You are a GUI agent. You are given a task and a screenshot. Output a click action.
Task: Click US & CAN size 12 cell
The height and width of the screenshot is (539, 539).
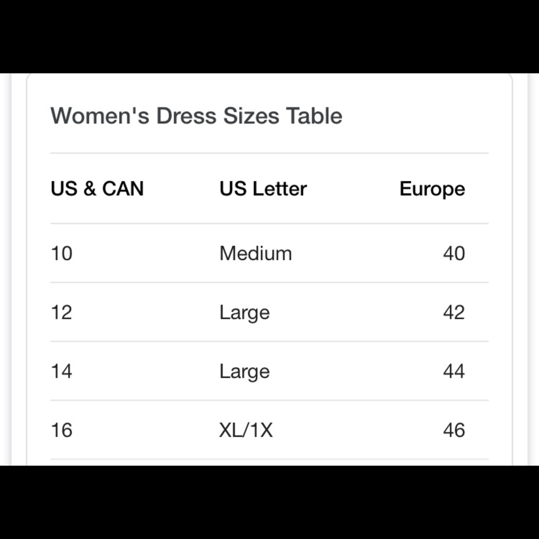point(61,313)
